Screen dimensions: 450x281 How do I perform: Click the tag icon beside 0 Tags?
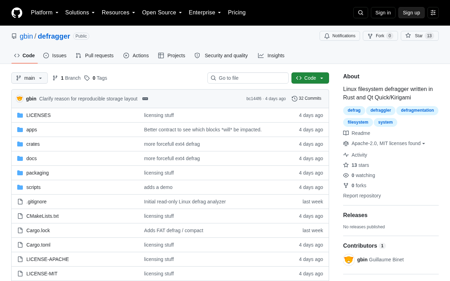pos(87,78)
